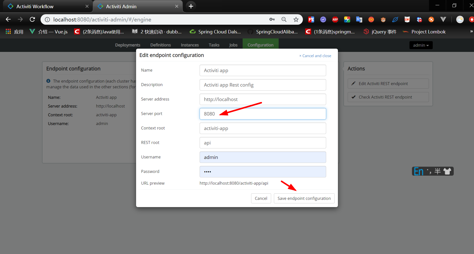Image resolution: width=474 pixels, height=254 pixels.
Task: Click the orange infinity extension icon
Action: (x=371, y=19)
